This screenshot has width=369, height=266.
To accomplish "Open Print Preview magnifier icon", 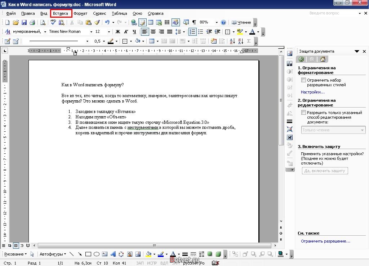I will pyautogui.click(x=43, y=22).
